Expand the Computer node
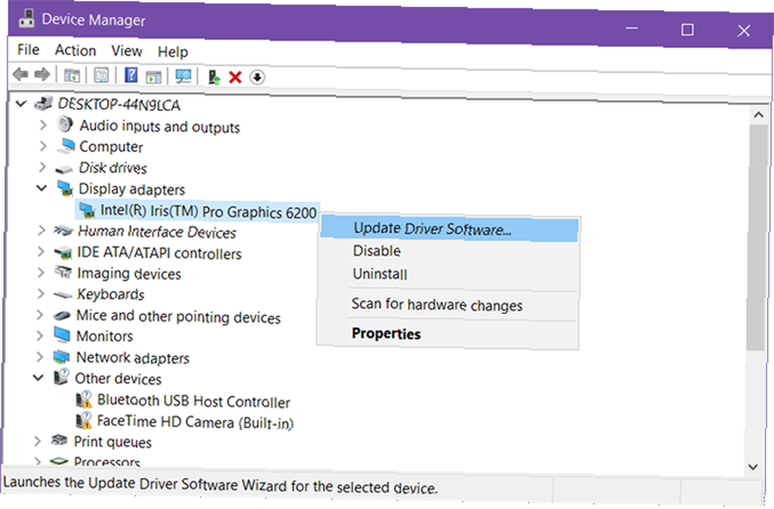774x509 pixels. (43, 146)
